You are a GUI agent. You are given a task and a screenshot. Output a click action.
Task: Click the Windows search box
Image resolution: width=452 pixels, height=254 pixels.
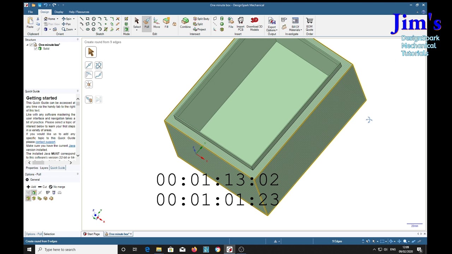click(x=76, y=249)
